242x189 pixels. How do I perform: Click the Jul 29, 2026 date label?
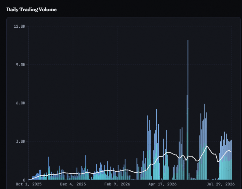(221, 184)
